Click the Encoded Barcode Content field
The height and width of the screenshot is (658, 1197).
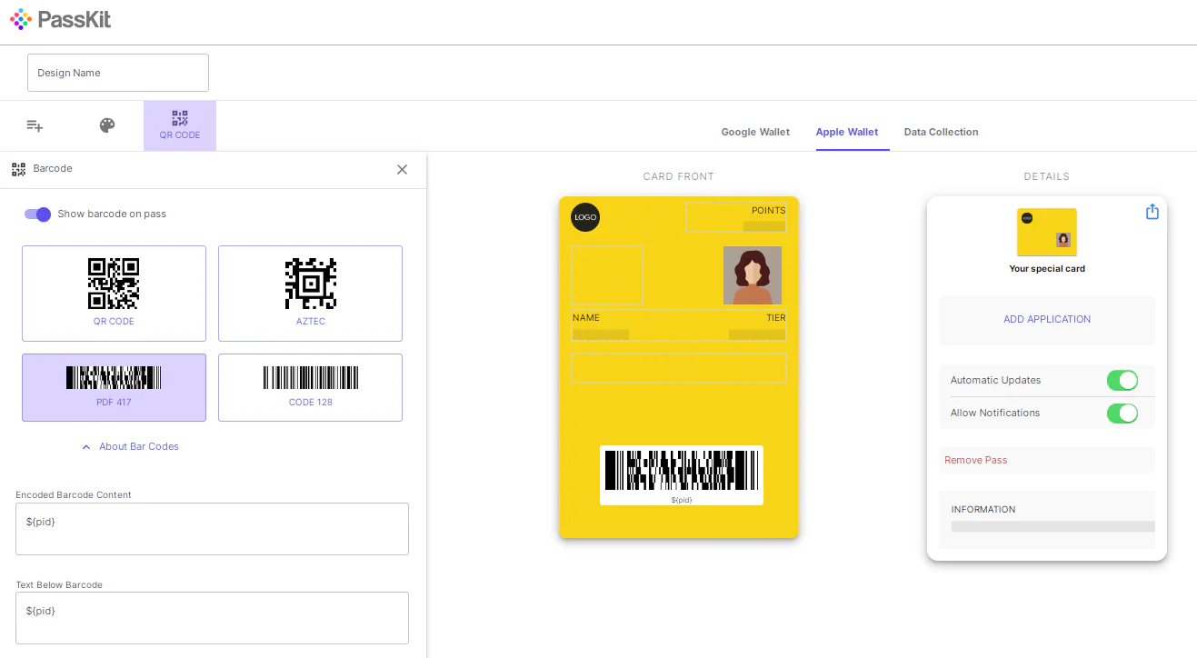click(x=212, y=529)
